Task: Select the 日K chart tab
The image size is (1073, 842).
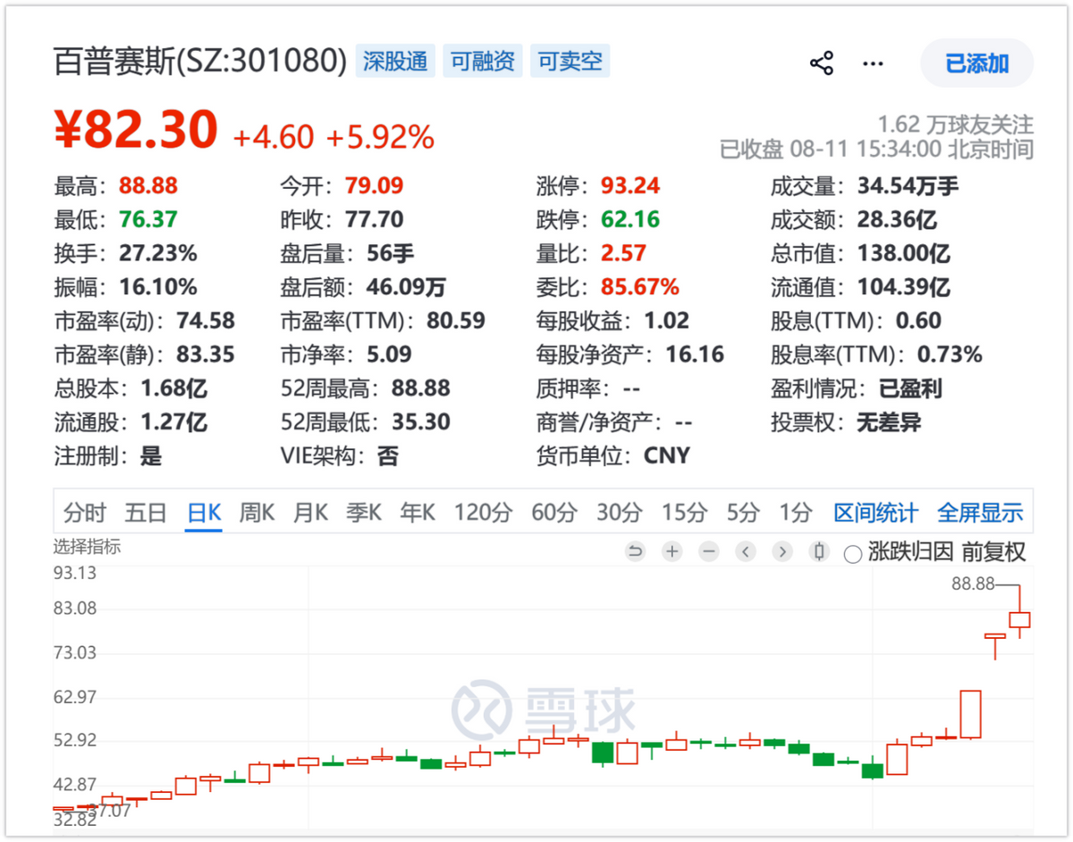Action: (x=204, y=513)
